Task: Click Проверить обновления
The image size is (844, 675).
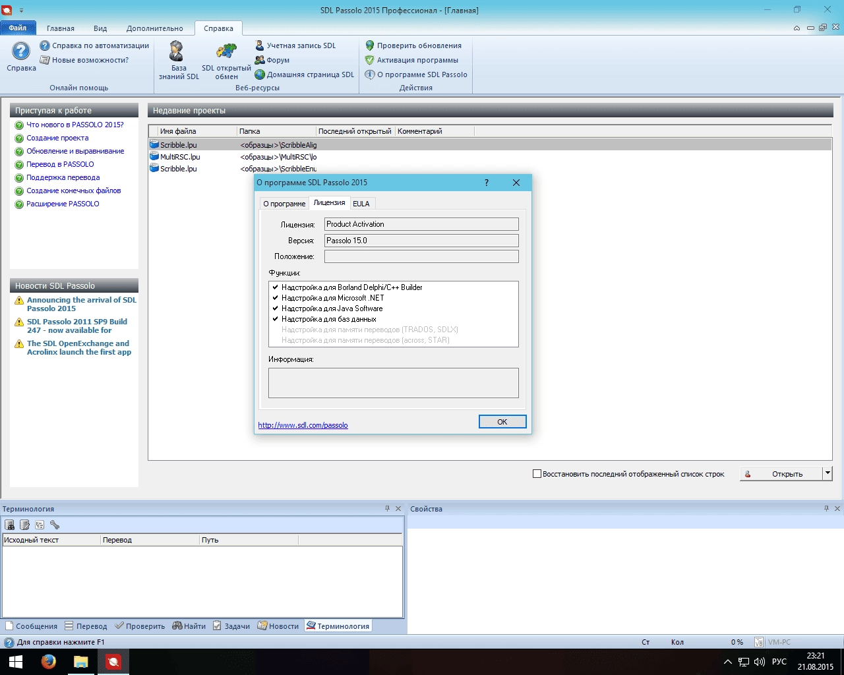Action: tap(413, 45)
